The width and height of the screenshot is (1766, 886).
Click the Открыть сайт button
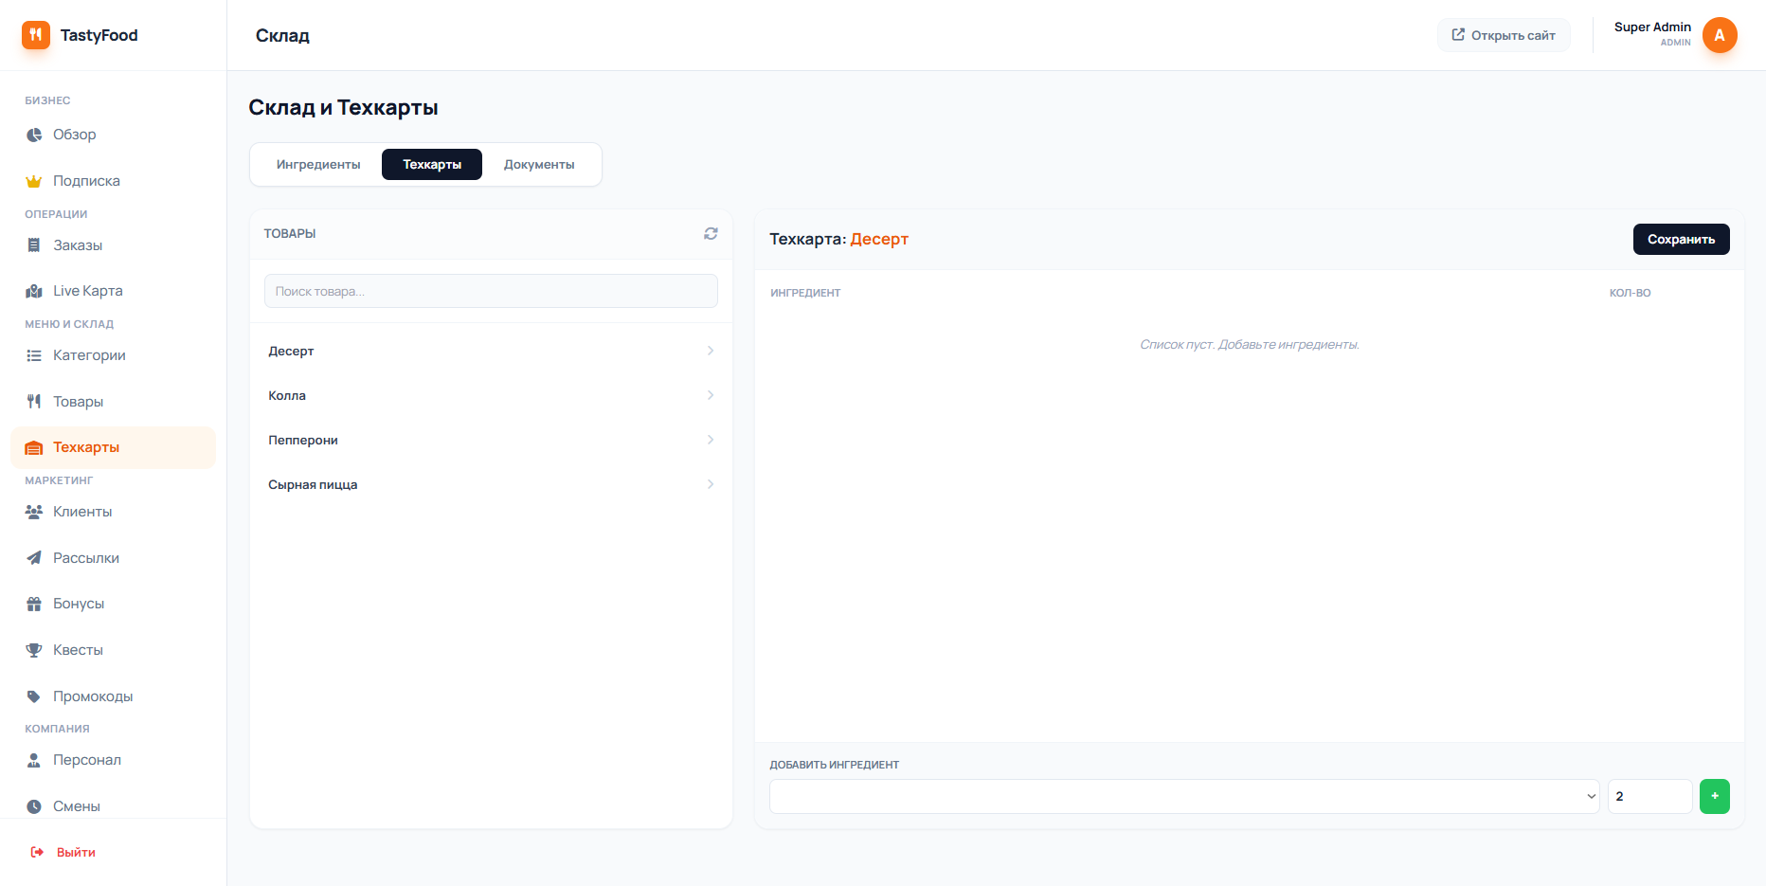pyautogui.click(x=1504, y=35)
